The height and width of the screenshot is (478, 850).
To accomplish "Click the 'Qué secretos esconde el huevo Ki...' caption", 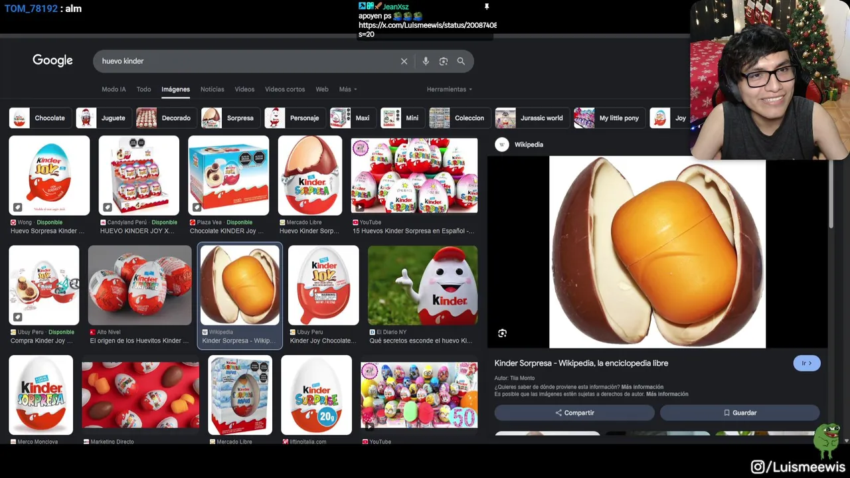I will (421, 341).
